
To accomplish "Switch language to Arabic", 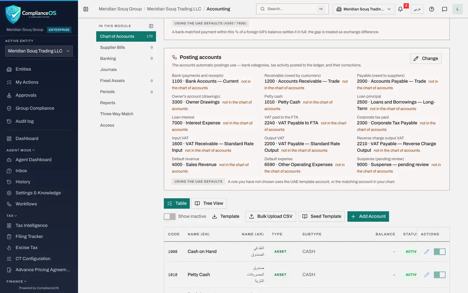I will (x=417, y=9).
